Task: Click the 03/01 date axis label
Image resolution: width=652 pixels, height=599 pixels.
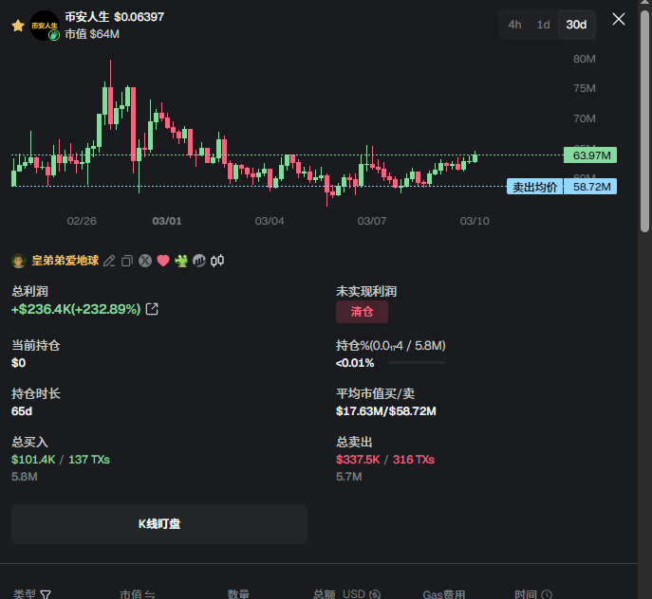Action: pyautogui.click(x=167, y=221)
